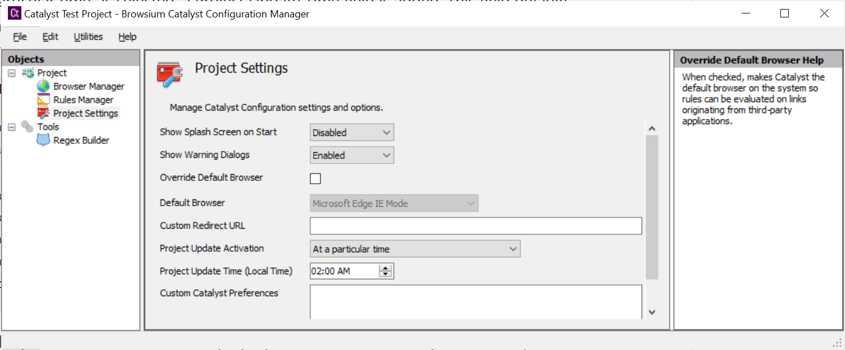Click the Project Settings wrench icon in sidebar
The height and width of the screenshot is (350, 845).
[44, 113]
